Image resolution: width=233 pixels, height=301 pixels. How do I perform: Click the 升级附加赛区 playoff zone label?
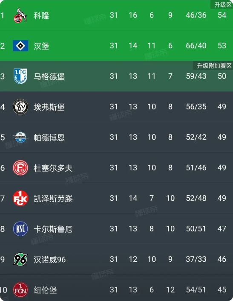click(214, 66)
